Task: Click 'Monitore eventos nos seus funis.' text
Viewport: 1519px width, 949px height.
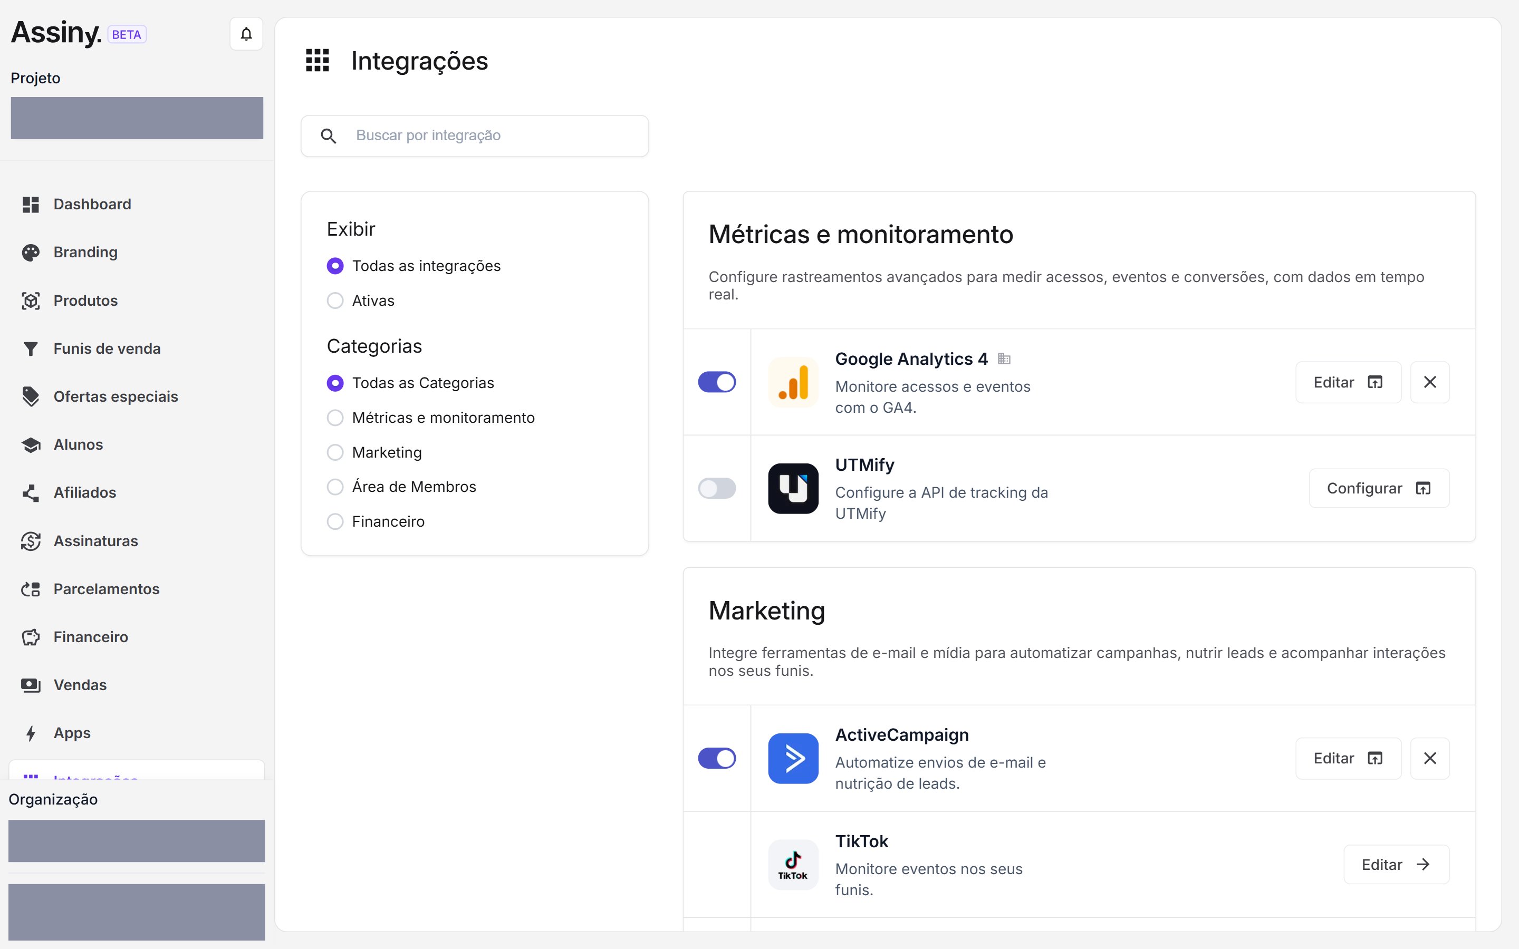Action: [x=929, y=880]
